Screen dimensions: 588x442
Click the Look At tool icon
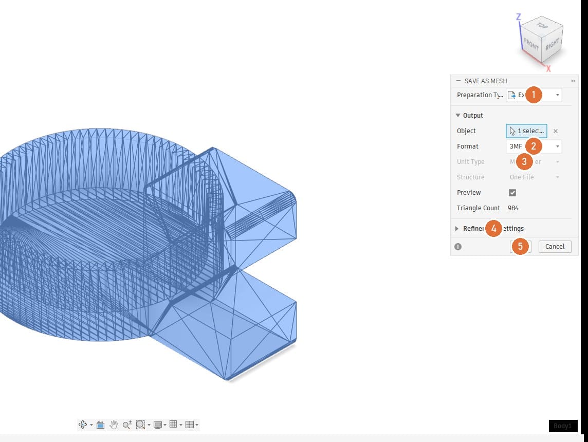pos(100,425)
